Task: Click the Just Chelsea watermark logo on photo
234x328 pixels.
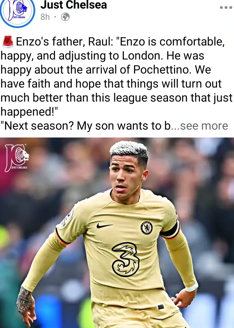Action: point(17,157)
